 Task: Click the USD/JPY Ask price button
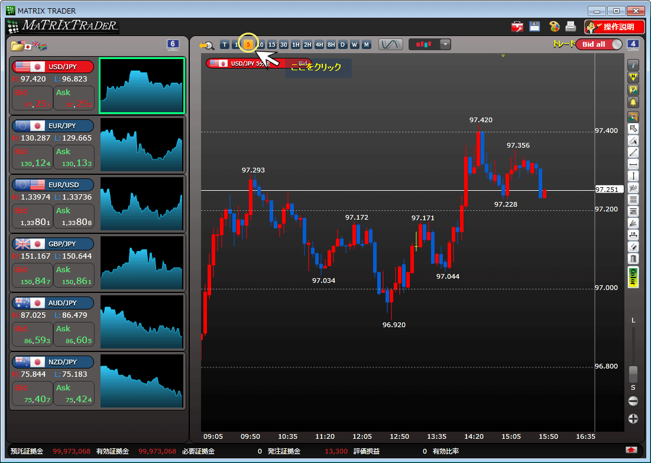74,98
